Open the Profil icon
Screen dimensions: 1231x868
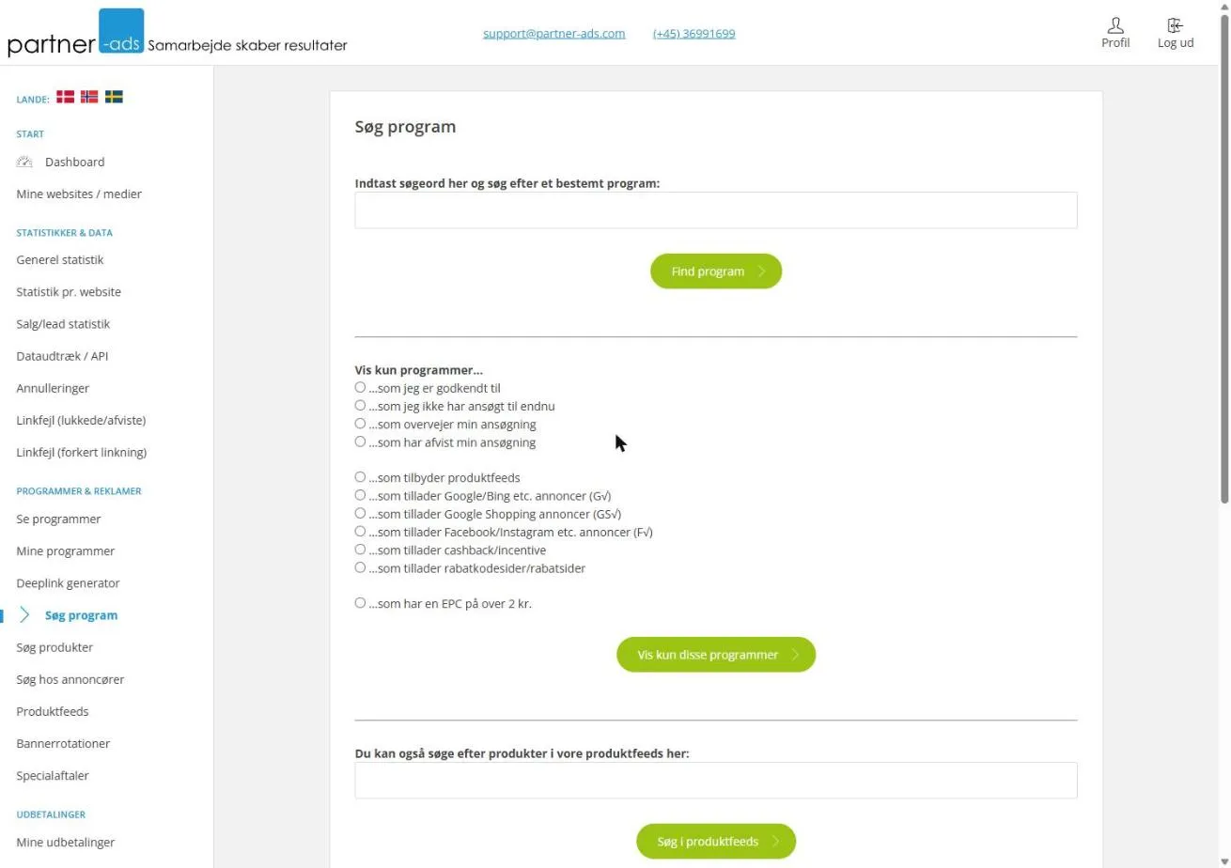coord(1115,33)
